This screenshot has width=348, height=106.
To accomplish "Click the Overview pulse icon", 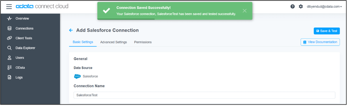I will pos(10,19).
